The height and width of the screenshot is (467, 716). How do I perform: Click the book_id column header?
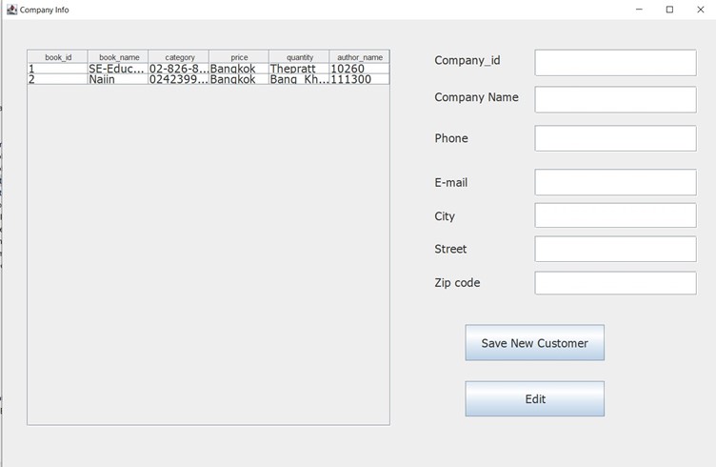[x=58, y=57]
